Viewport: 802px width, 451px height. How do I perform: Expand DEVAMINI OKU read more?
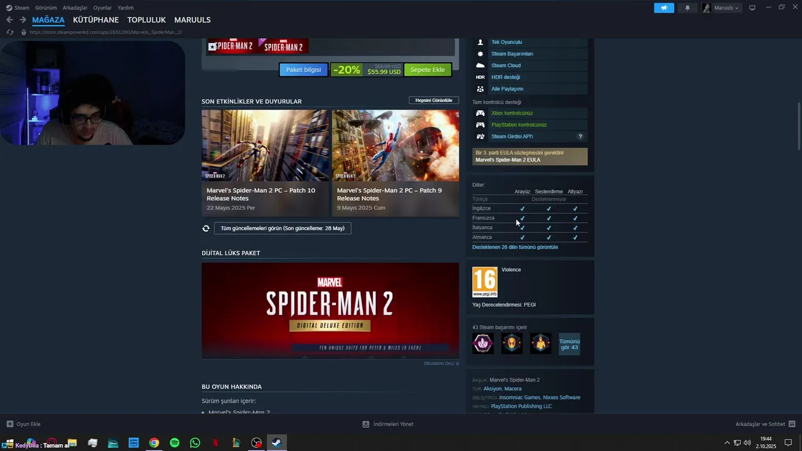click(441, 363)
